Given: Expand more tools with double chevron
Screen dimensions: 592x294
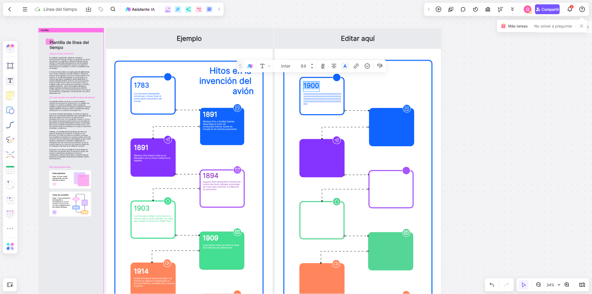Looking at the screenshot, I should coord(512,9).
